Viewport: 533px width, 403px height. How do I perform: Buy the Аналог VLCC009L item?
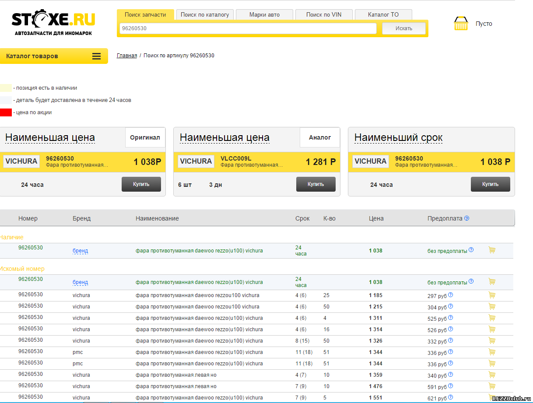[316, 184]
